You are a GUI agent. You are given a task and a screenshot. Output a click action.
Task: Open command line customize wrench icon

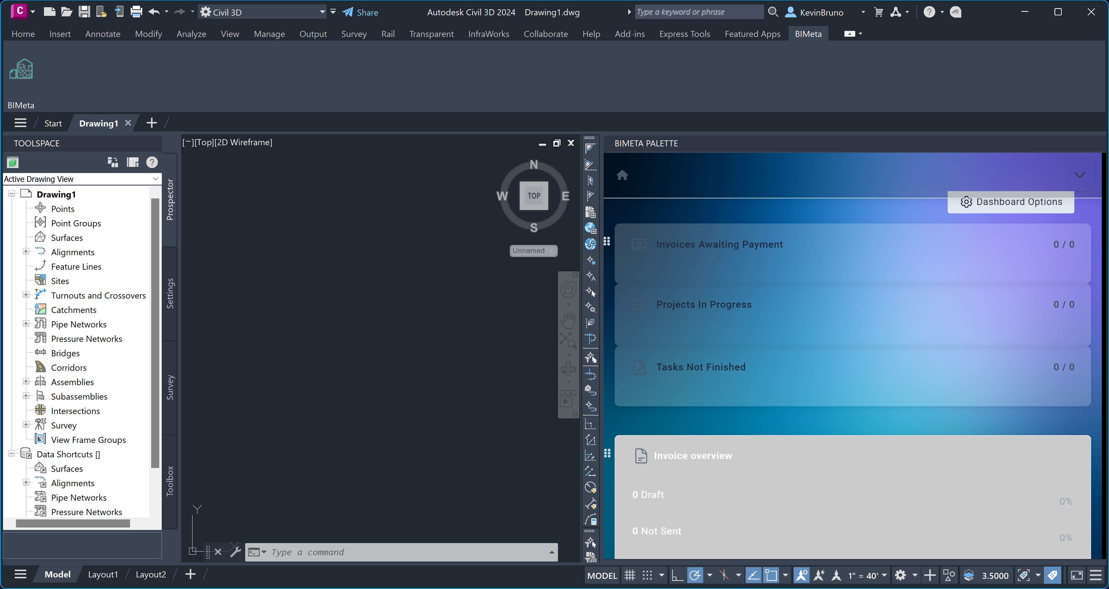click(235, 551)
